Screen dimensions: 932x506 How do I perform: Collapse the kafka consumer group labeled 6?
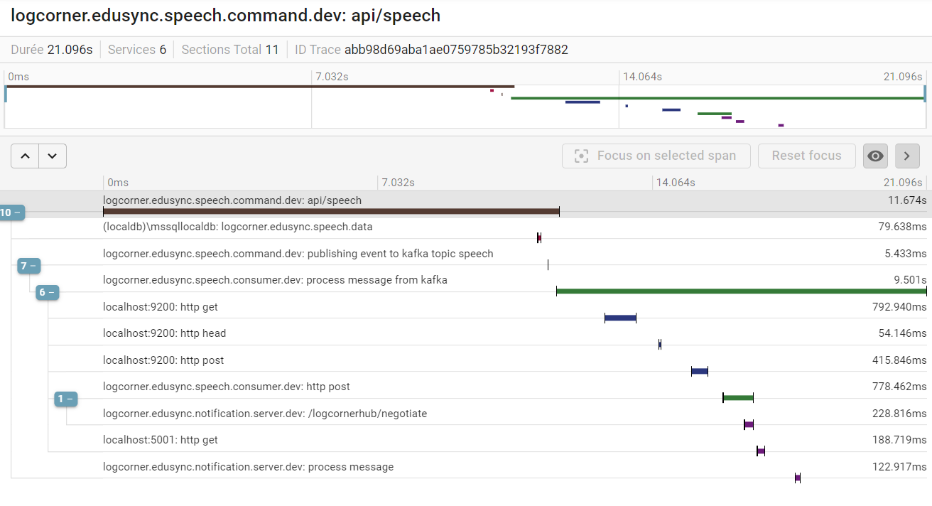pos(47,292)
